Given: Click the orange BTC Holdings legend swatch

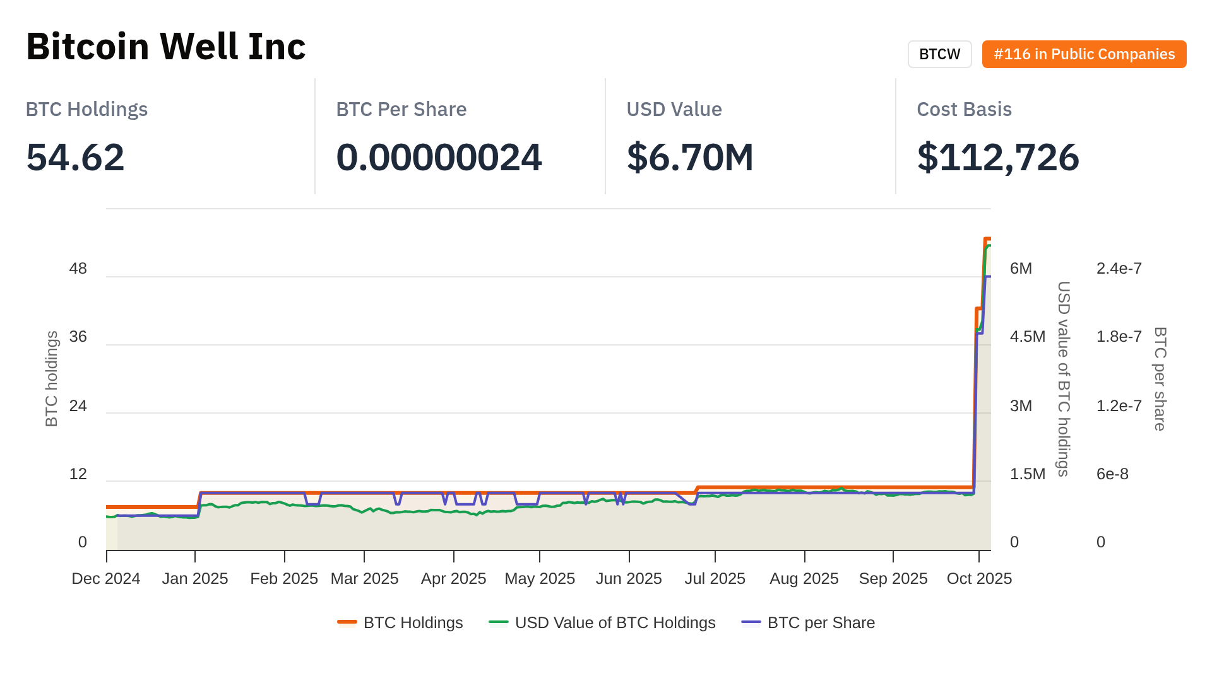Looking at the screenshot, I should coord(347,623).
